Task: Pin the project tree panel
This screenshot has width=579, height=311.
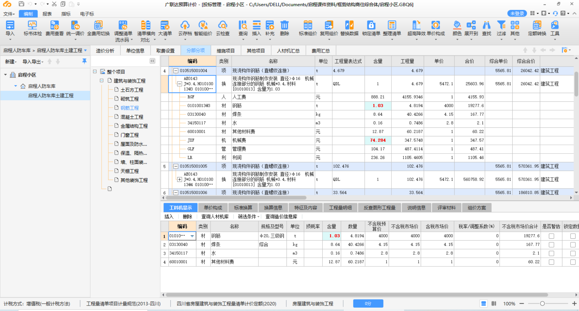Action: (x=84, y=61)
